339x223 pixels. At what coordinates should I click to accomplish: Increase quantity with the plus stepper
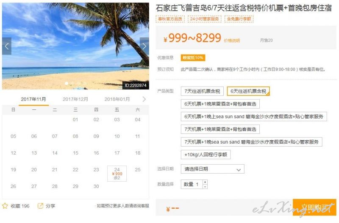205,182
